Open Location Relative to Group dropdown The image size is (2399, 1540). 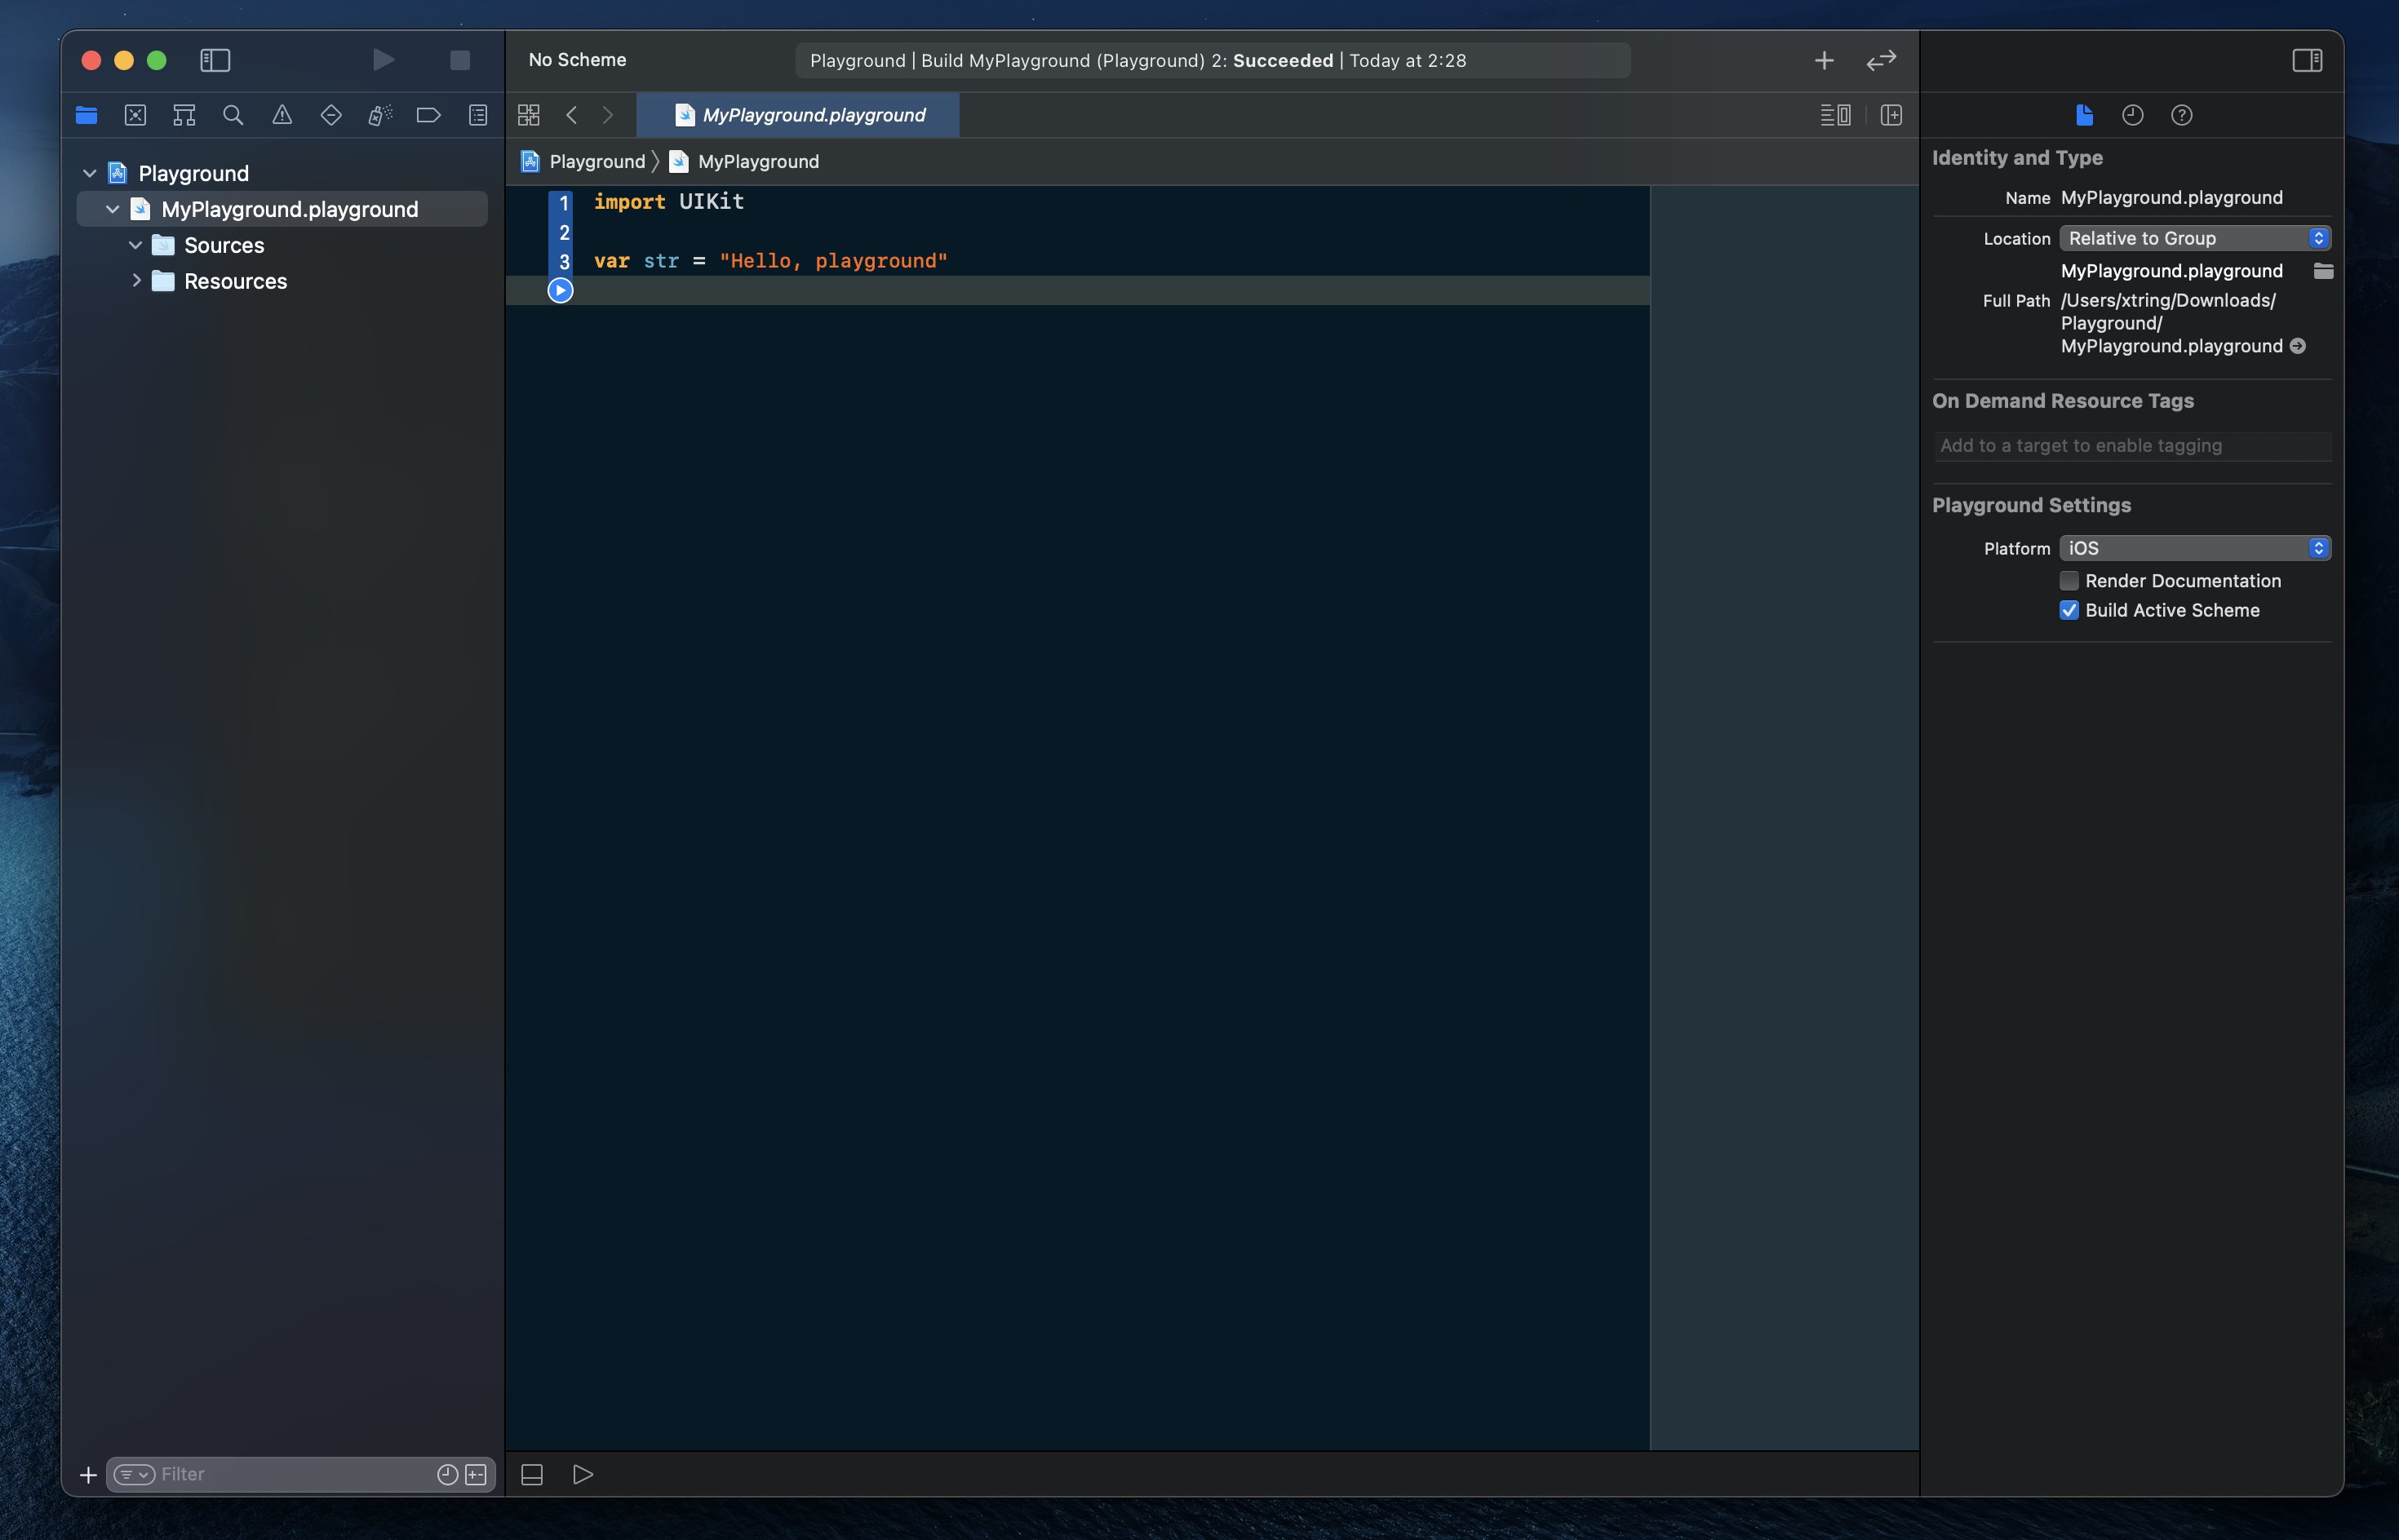[2195, 238]
